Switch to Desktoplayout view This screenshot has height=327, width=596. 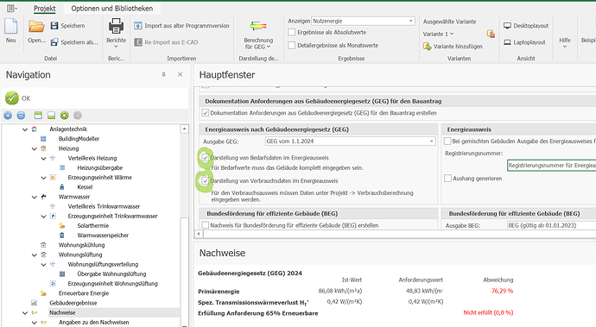click(526, 26)
